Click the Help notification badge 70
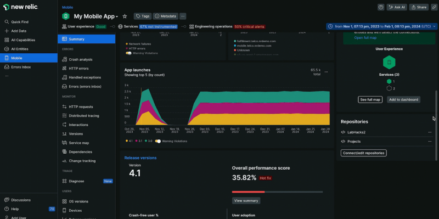Image resolution: width=439 pixels, height=219 pixels. click(52, 209)
